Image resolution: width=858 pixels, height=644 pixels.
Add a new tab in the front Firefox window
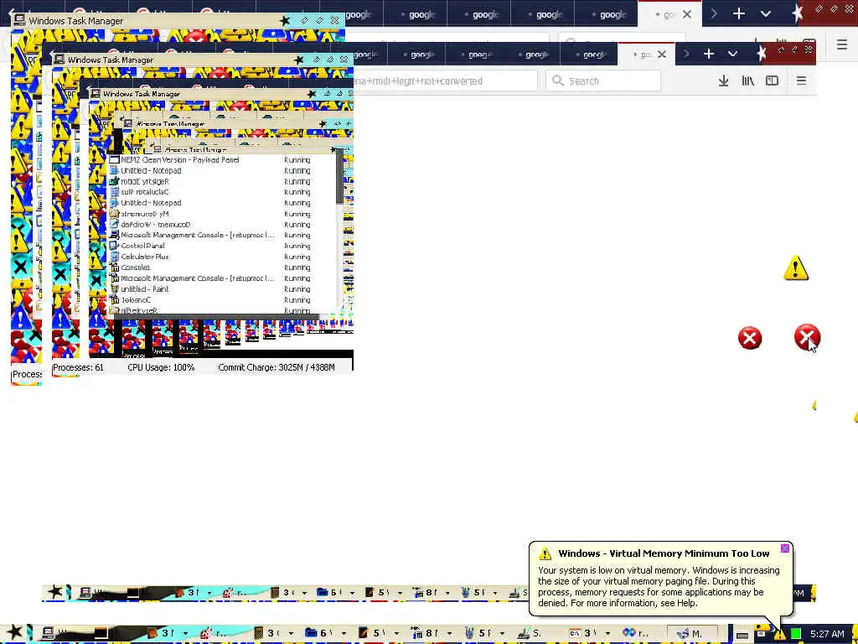tap(709, 54)
